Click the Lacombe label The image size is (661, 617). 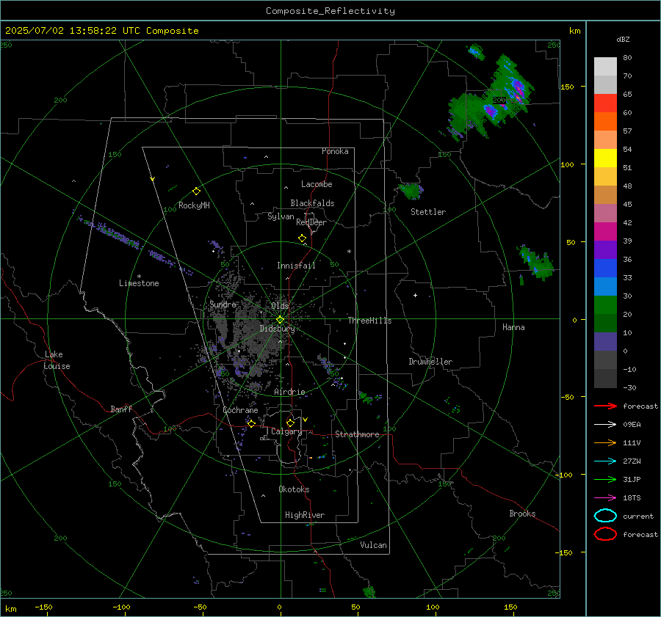(317, 184)
